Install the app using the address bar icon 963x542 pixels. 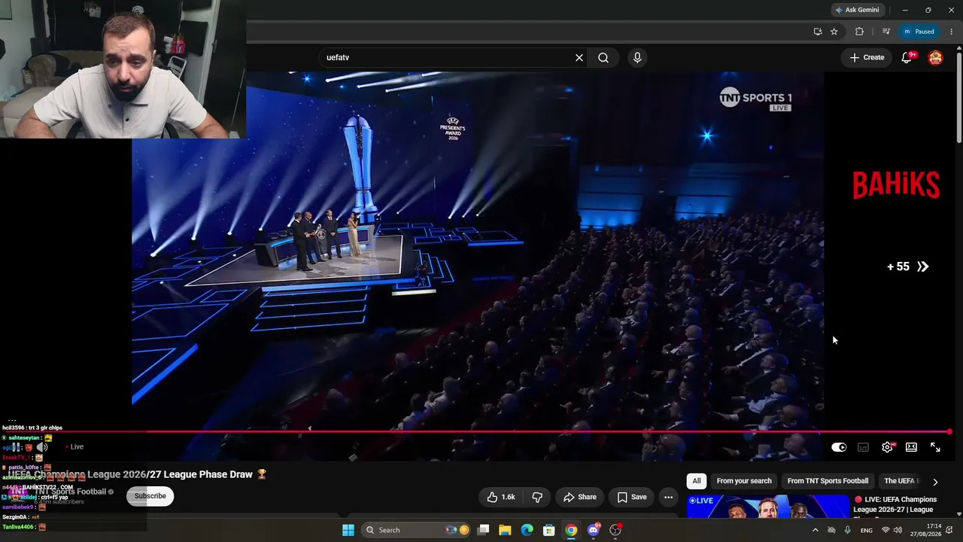click(818, 32)
